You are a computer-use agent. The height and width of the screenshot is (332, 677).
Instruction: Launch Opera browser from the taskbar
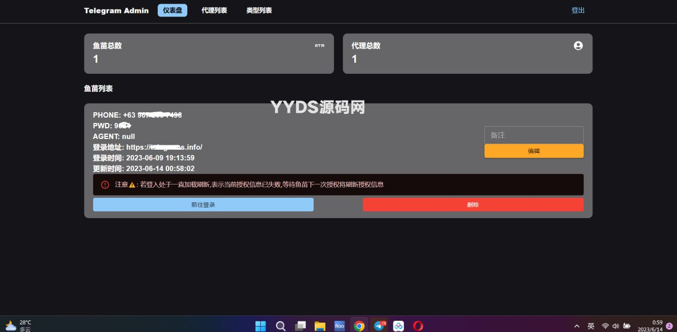pyautogui.click(x=418, y=326)
